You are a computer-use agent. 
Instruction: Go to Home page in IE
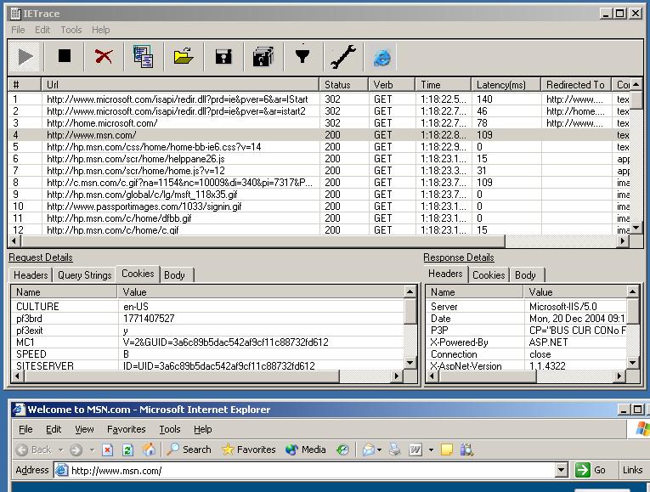click(x=149, y=450)
